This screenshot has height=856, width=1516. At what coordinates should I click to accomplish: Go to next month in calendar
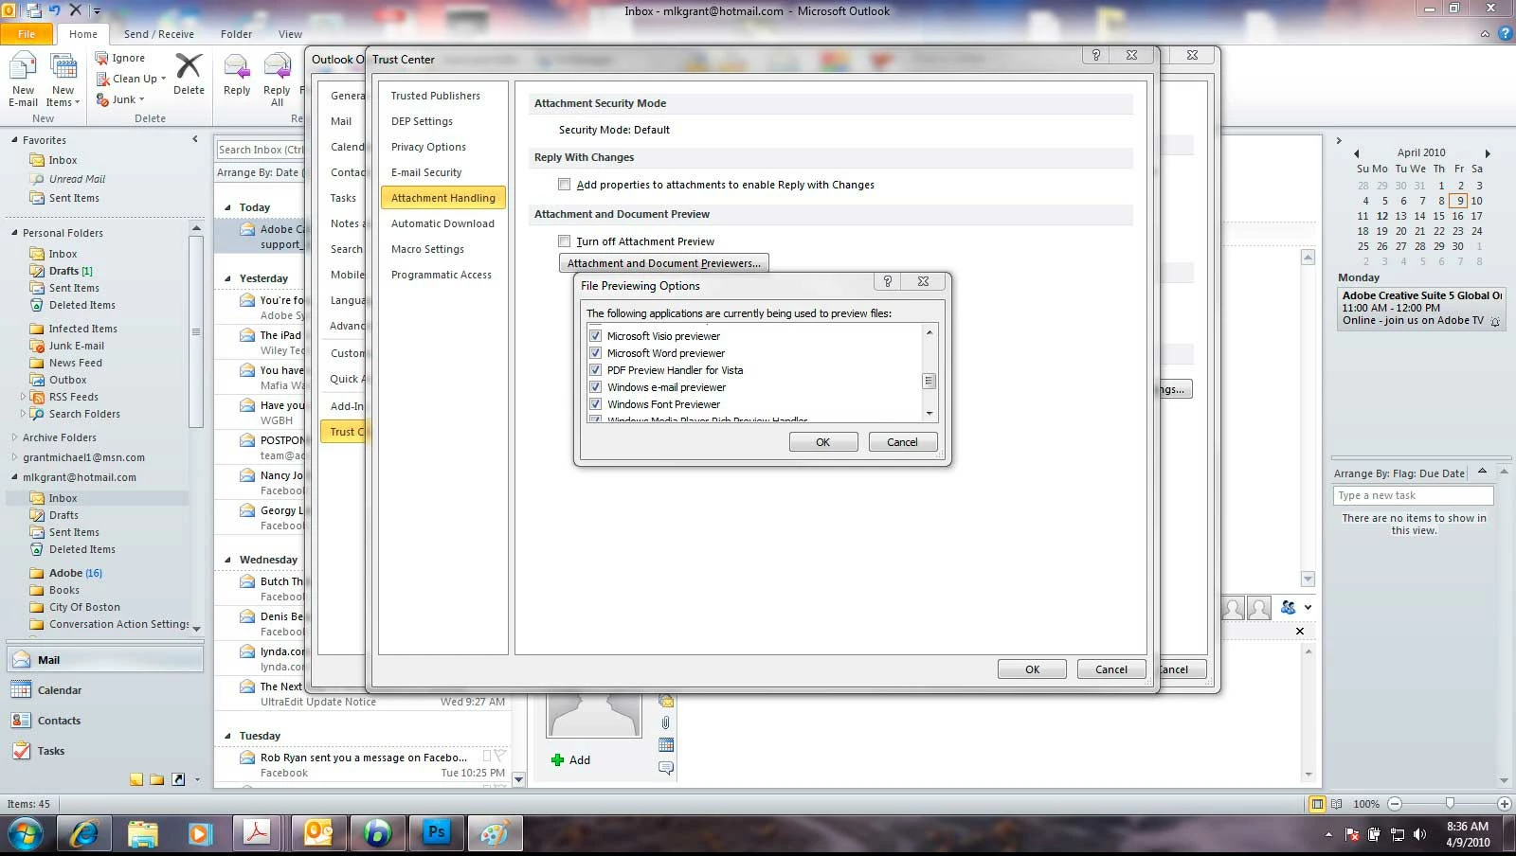click(x=1488, y=152)
